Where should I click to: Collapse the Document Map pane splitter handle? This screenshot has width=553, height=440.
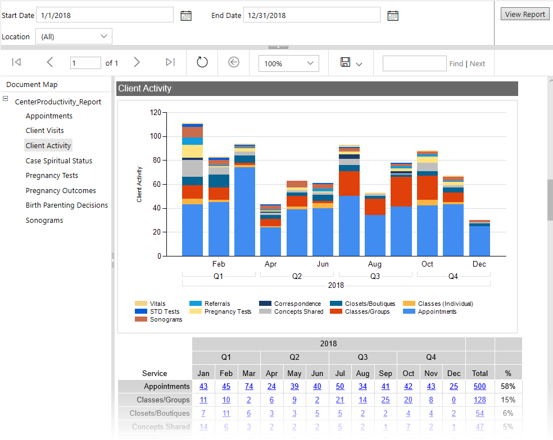[113, 260]
